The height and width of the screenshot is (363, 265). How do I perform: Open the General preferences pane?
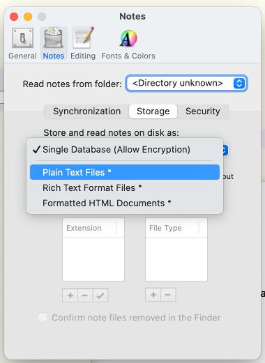pos(22,43)
